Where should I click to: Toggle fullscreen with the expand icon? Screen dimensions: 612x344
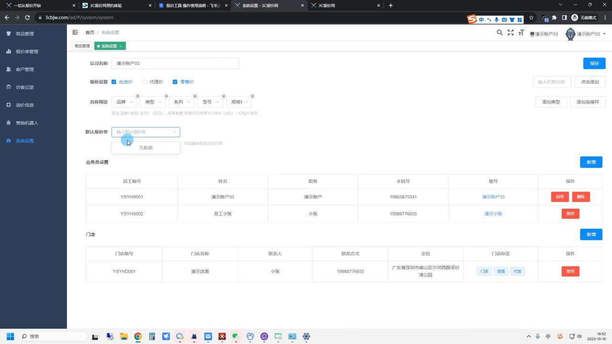(x=510, y=33)
